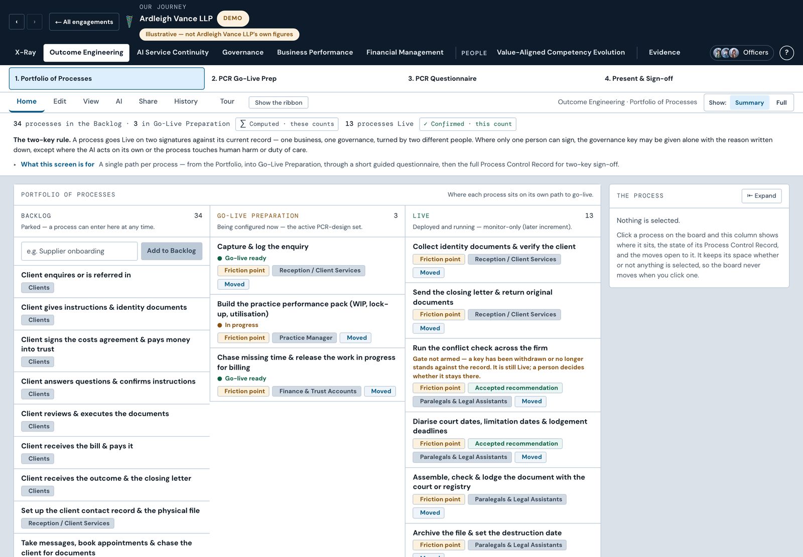803x557 pixels.
Task: Open Capture & log the enquiry process
Action: point(307,266)
